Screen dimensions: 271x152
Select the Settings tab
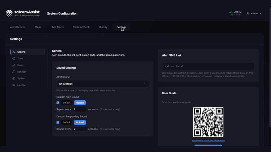[x=121, y=27]
